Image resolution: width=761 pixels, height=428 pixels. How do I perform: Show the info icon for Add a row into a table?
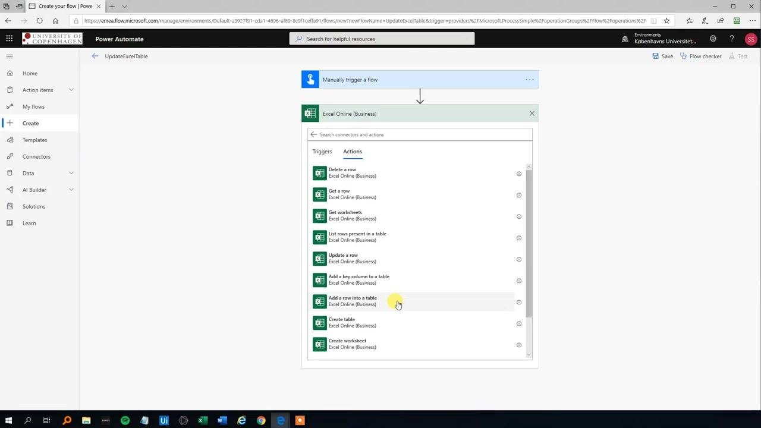click(519, 303)
